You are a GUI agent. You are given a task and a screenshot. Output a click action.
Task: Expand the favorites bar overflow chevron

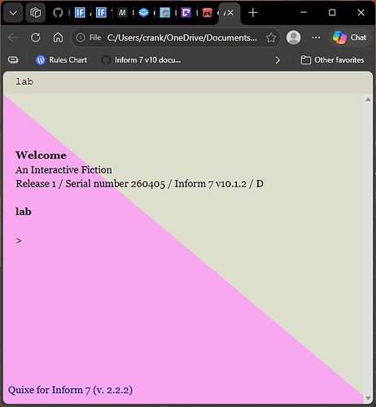point(278,60)
